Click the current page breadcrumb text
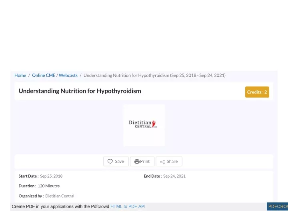The width and height of the screenshot is (288, 222). click(x=154, y=75)
